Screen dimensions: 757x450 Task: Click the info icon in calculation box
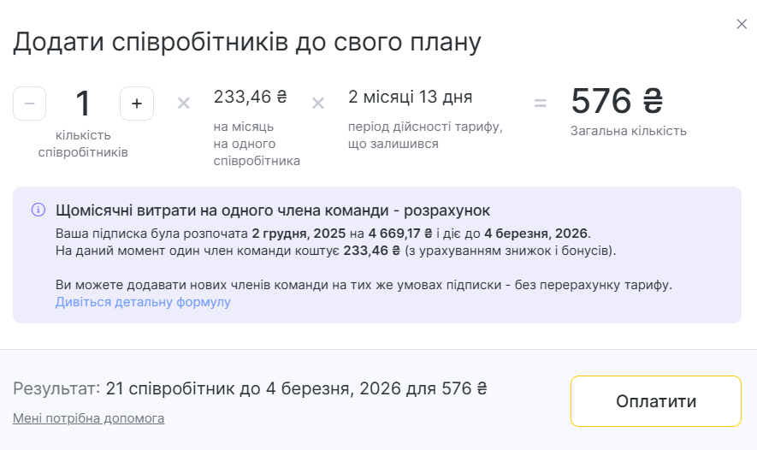pos(38,210)
